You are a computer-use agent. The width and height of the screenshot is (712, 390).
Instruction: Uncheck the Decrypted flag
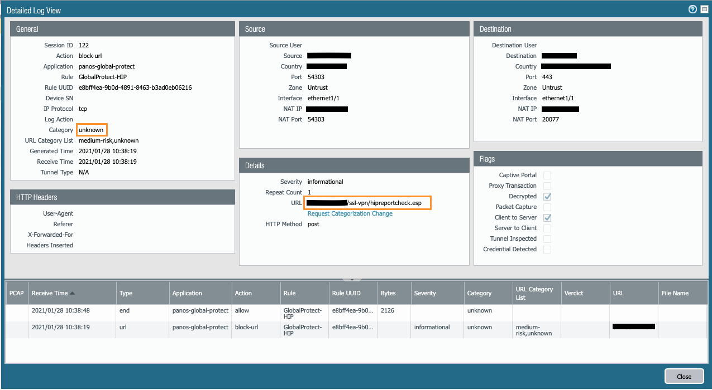[x=547, y=196]
